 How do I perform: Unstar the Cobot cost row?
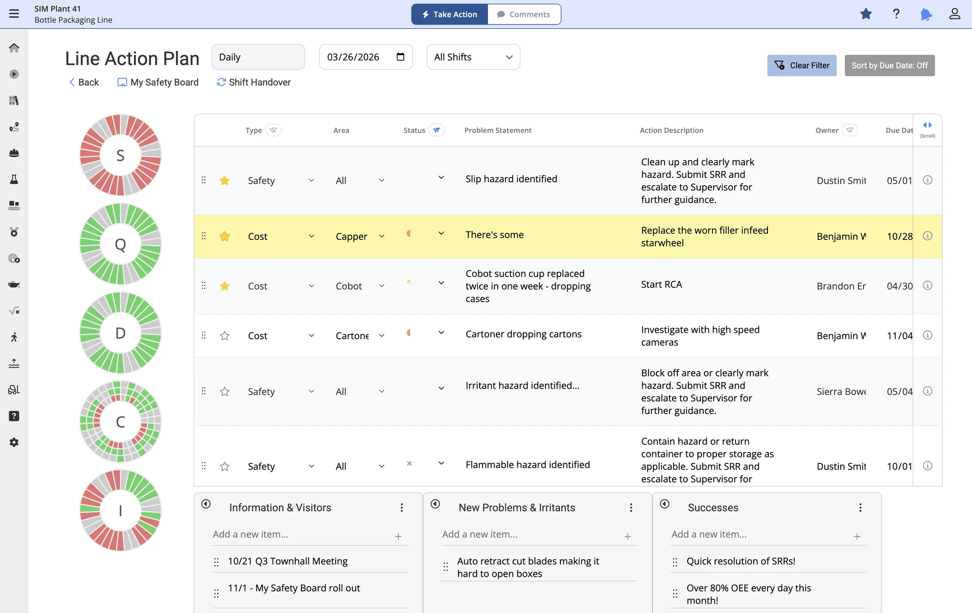[x=225, y=286]
